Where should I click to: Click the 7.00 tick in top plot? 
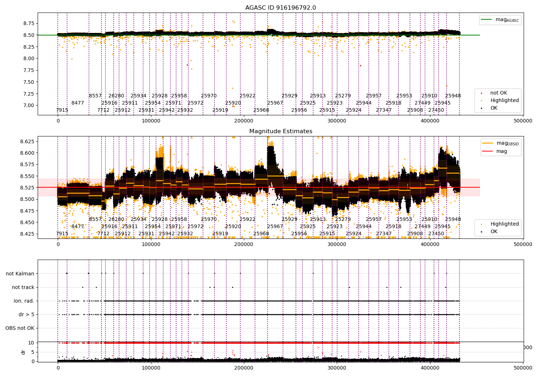point(29,105)
